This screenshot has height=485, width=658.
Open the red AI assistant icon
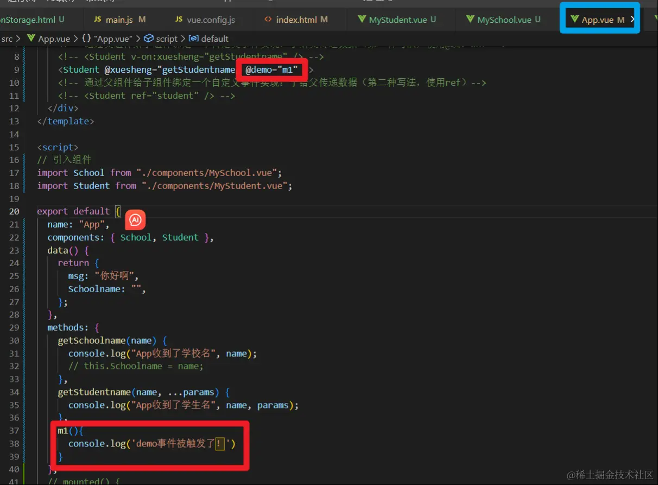(x=136, y=219)
